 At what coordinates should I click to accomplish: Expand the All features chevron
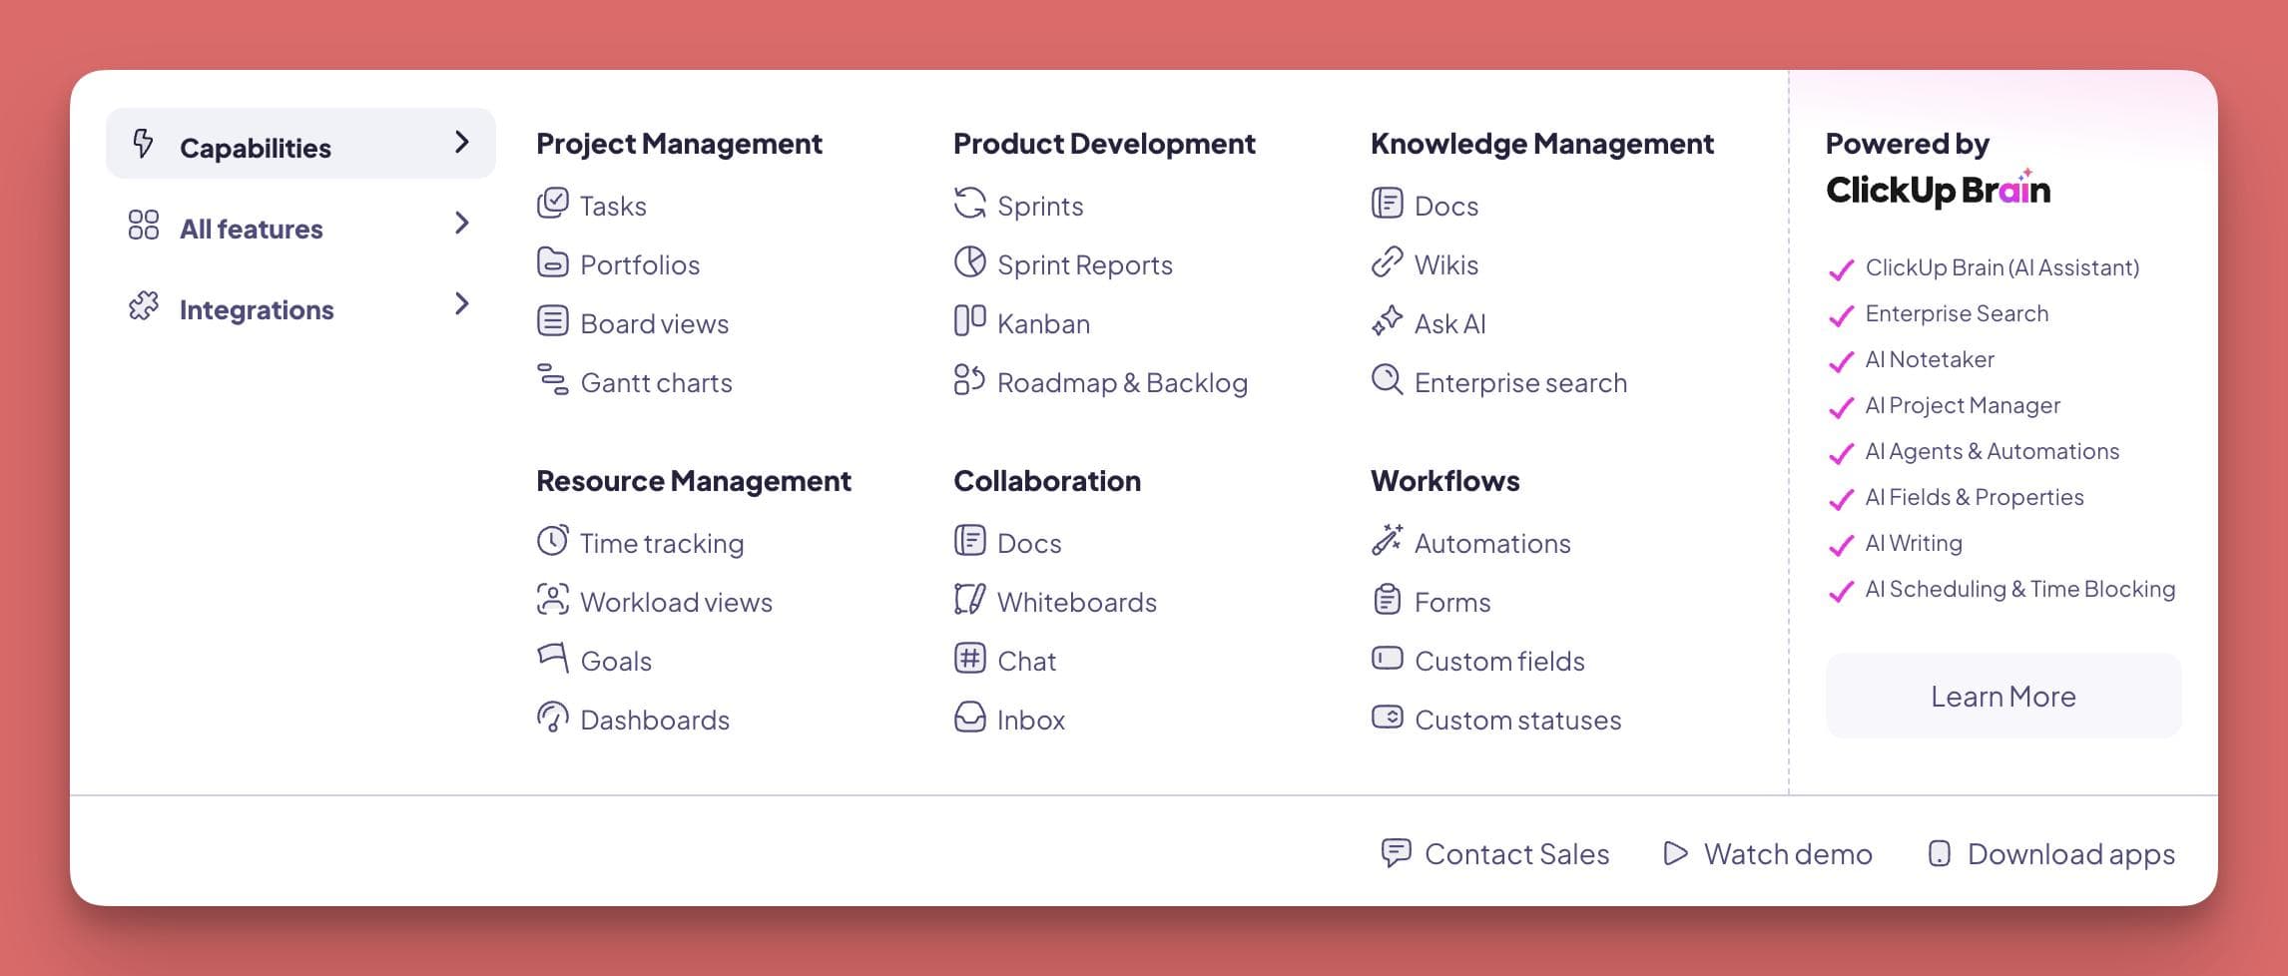[x=461, y=224]
